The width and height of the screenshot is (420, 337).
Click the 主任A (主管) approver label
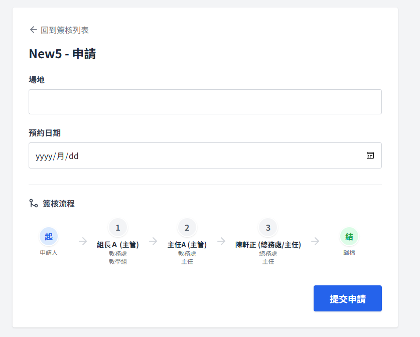pyautogui.click(x=187, y=245)
